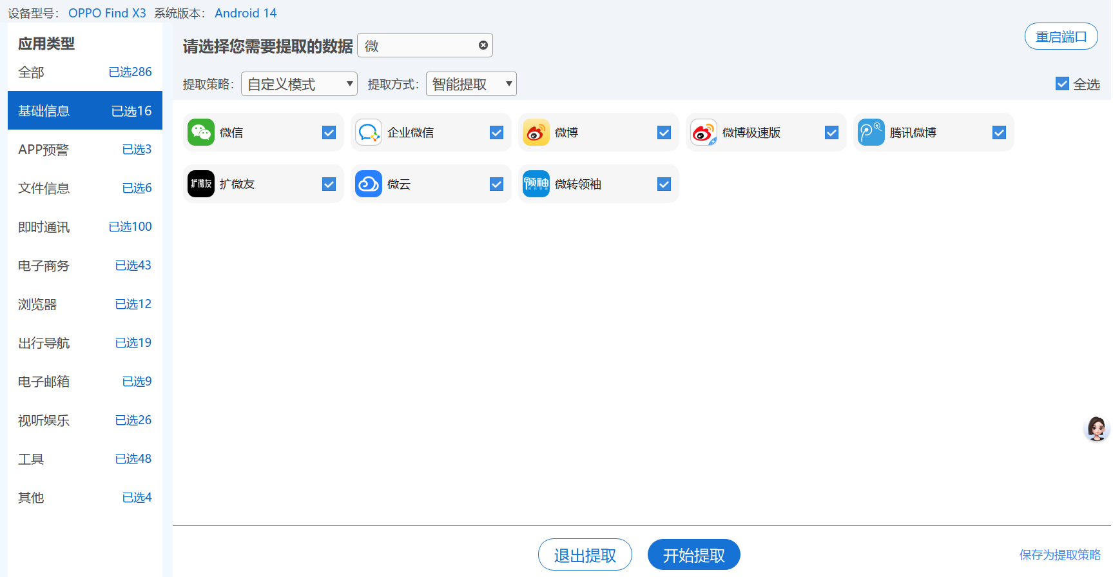This screenshot has height=577, width=1113.
Task: Click the 微转领袖 app icon
Action: click(536, 184)
